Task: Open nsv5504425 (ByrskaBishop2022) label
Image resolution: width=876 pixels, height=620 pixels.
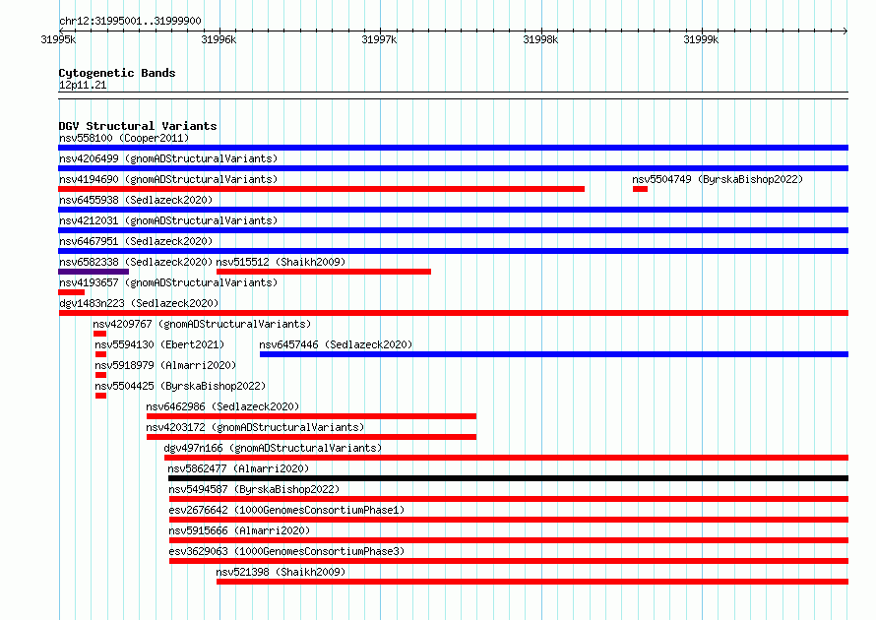Action: pos(180,386)
